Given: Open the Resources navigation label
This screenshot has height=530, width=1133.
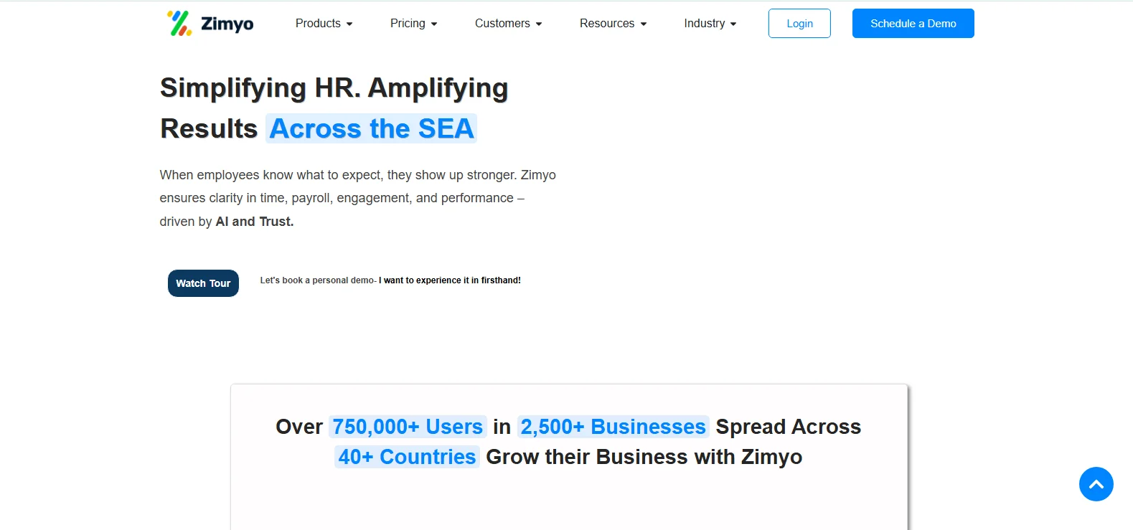Looking at the screenshot, I should click(607, 24).
